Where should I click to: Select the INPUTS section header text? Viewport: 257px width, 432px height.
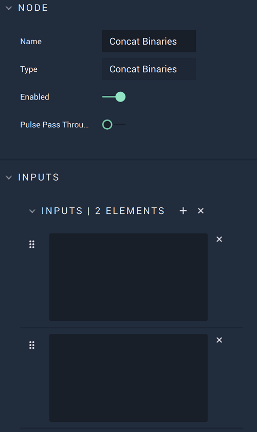click(x=39, y=177)
